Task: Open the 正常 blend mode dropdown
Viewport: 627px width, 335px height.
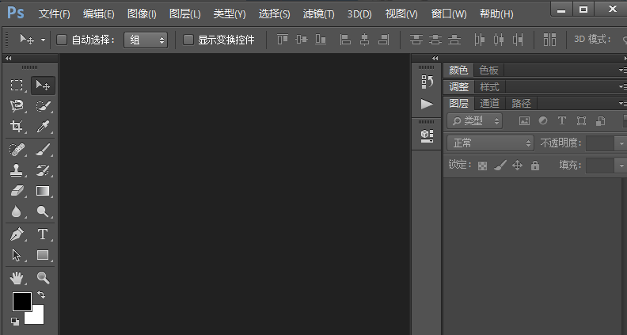Action: pos(491,143)
